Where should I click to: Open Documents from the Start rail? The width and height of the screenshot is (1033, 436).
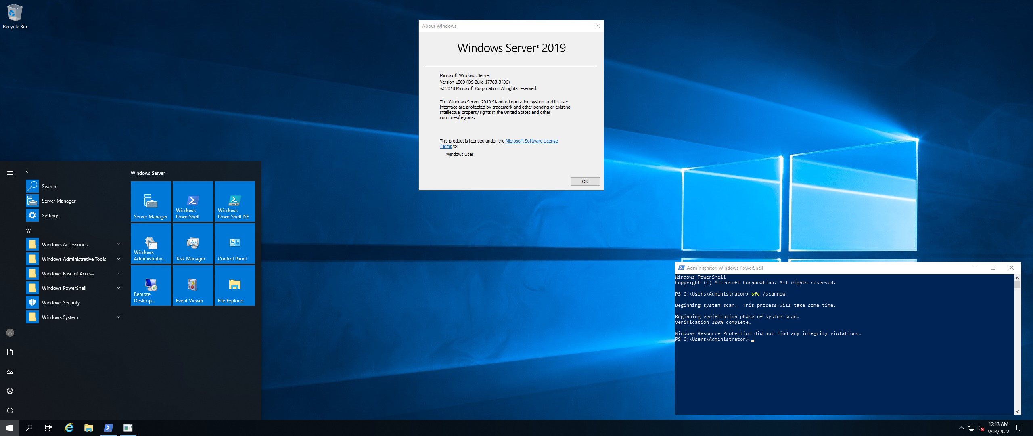pyautogui.click(x=10, y=352)
